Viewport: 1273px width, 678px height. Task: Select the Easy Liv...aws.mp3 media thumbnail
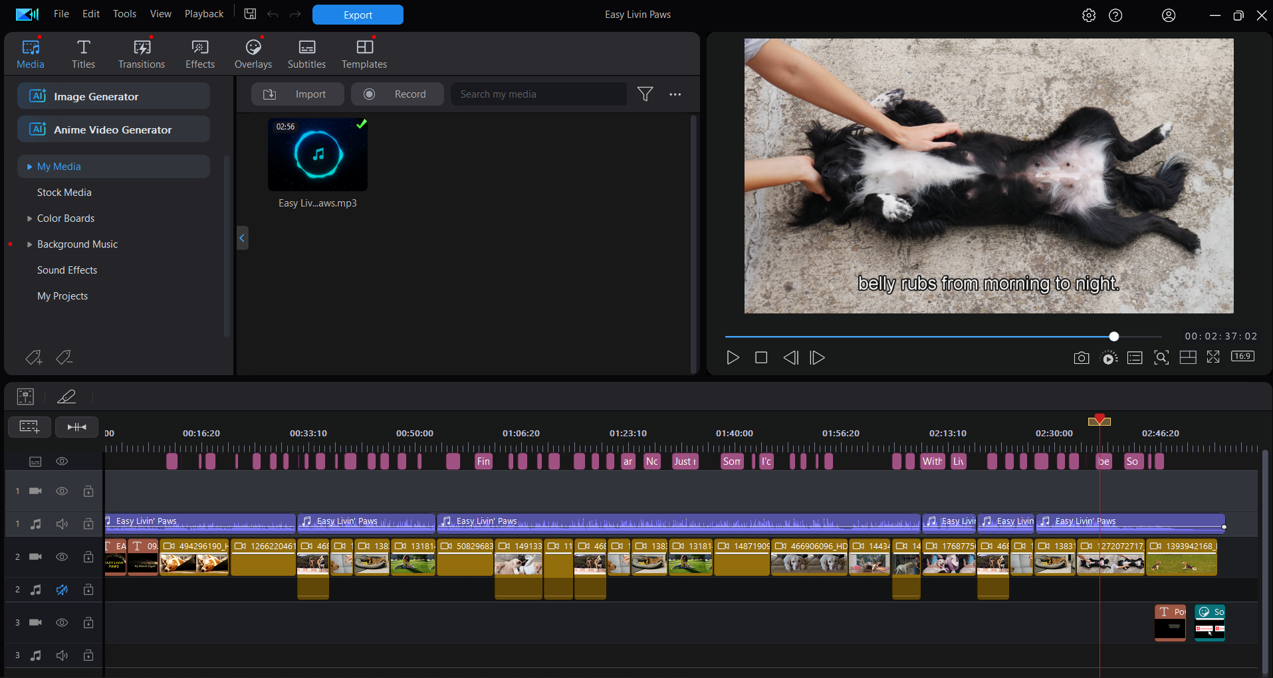click(318, 155)
